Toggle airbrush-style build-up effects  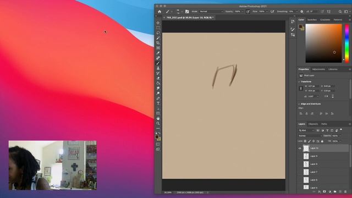point(272,12)
